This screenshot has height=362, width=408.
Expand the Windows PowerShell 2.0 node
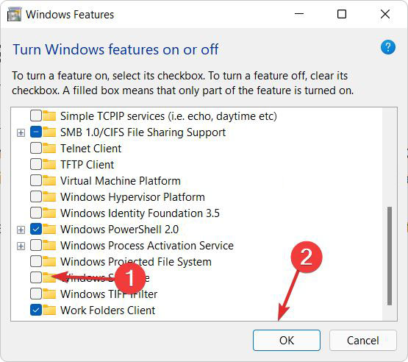point(21,230)
